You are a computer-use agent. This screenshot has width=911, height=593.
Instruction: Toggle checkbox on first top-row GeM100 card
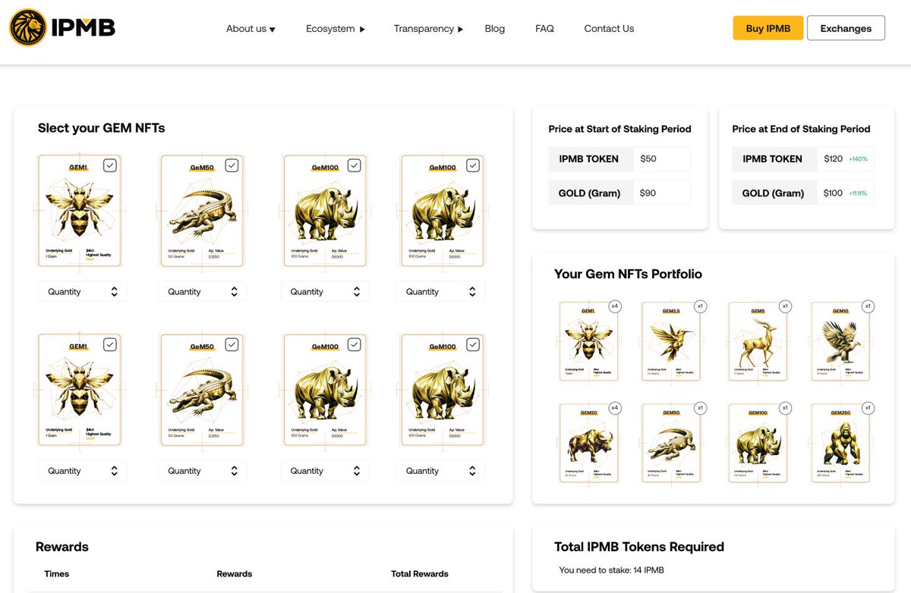354,165
